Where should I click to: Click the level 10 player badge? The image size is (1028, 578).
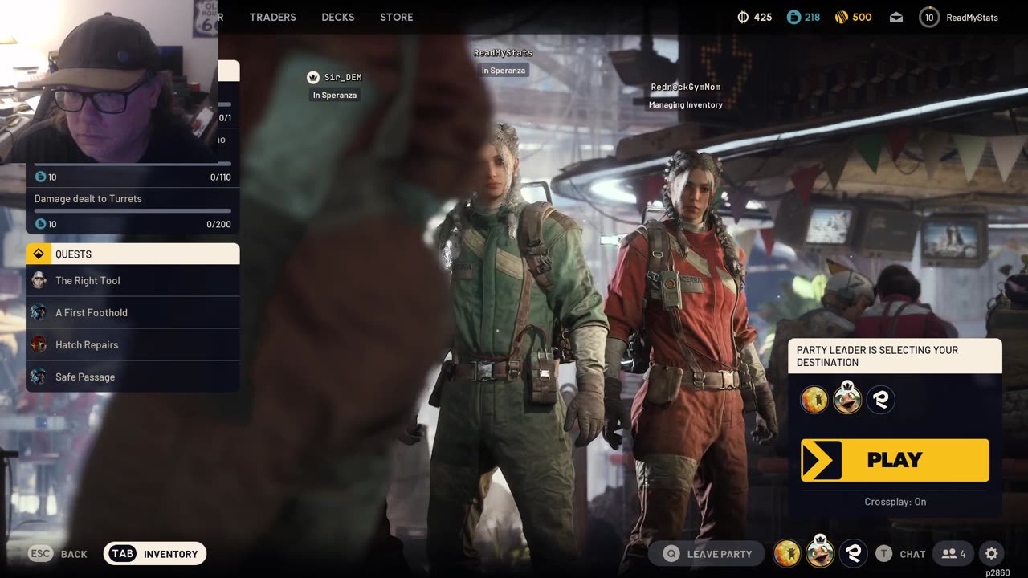(929, 17)
